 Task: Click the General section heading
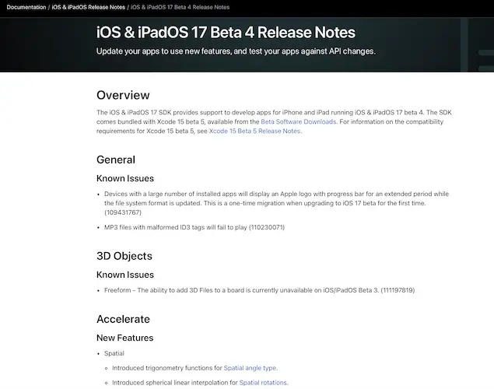[116, 159]
